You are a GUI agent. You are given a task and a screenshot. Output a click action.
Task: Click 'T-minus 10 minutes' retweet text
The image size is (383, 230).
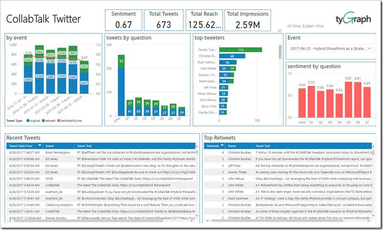click(314, 152)
